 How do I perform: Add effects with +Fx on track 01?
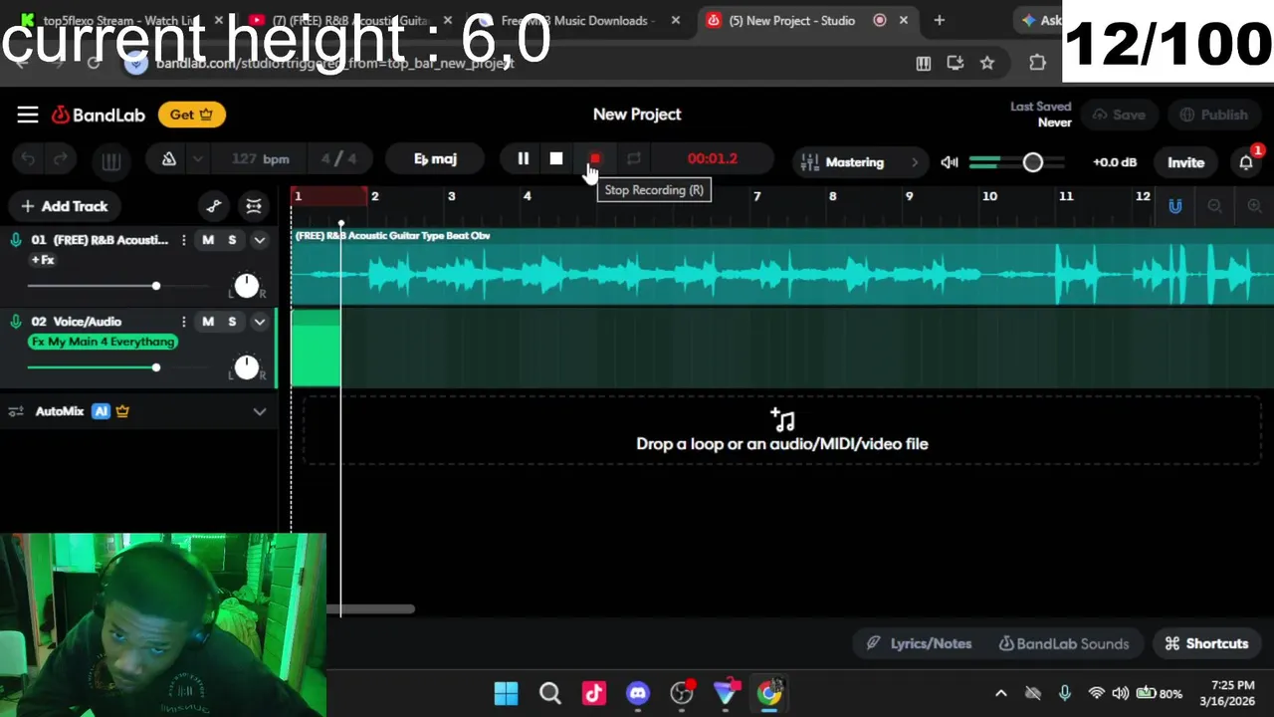pyautogui.click(x=43, y=260)
